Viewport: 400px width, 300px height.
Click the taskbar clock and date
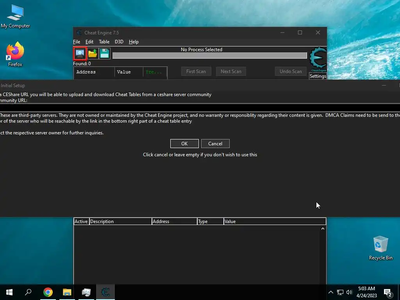366,292
